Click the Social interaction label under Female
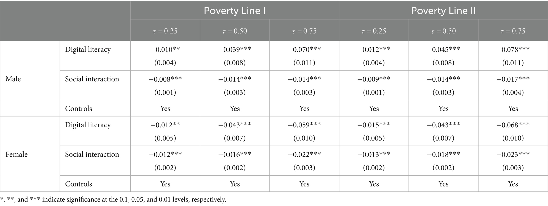The width and height of the screenshot is (548, 206). (92, 154)
